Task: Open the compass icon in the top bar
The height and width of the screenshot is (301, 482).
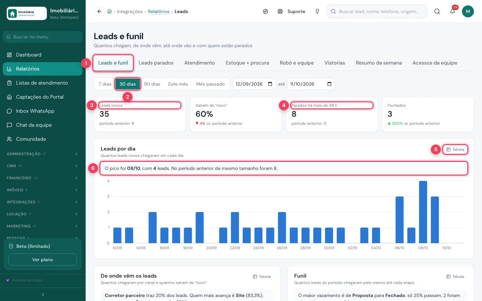Action: coord(265,11)
